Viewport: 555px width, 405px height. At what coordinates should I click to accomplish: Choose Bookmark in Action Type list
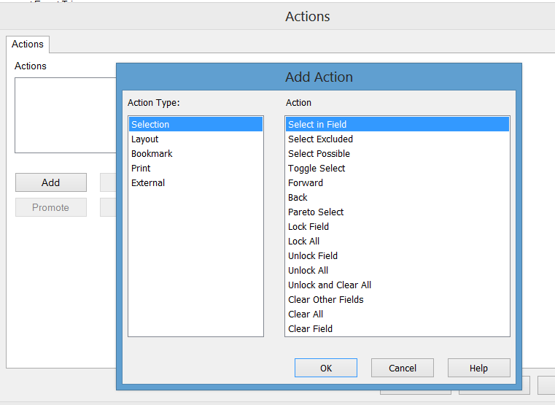152,154
